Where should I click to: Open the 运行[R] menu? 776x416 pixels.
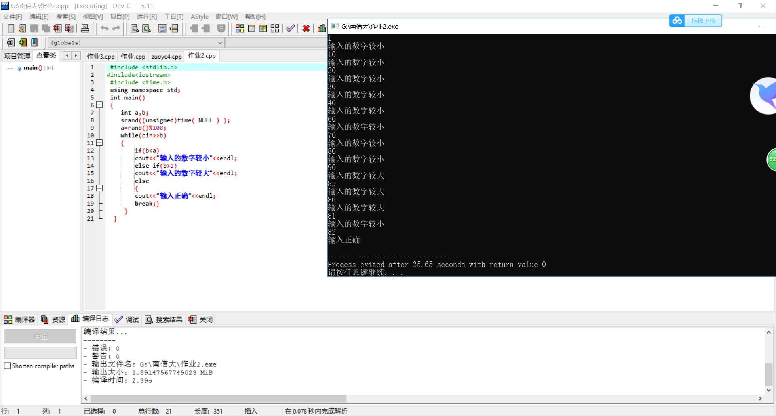pyautogui.click(x=147, y=17)
